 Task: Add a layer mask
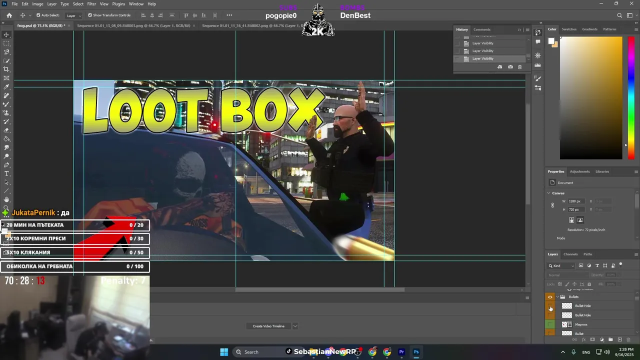[x=592, y=340]
